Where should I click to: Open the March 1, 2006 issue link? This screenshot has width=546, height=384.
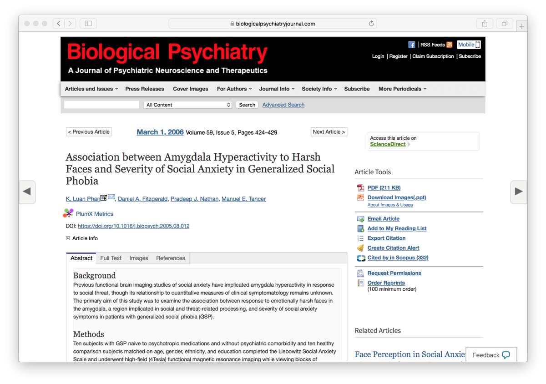coord(160,132)
